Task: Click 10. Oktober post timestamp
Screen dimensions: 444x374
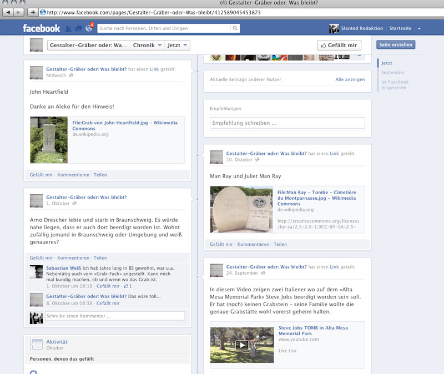Action: point(239,159)
